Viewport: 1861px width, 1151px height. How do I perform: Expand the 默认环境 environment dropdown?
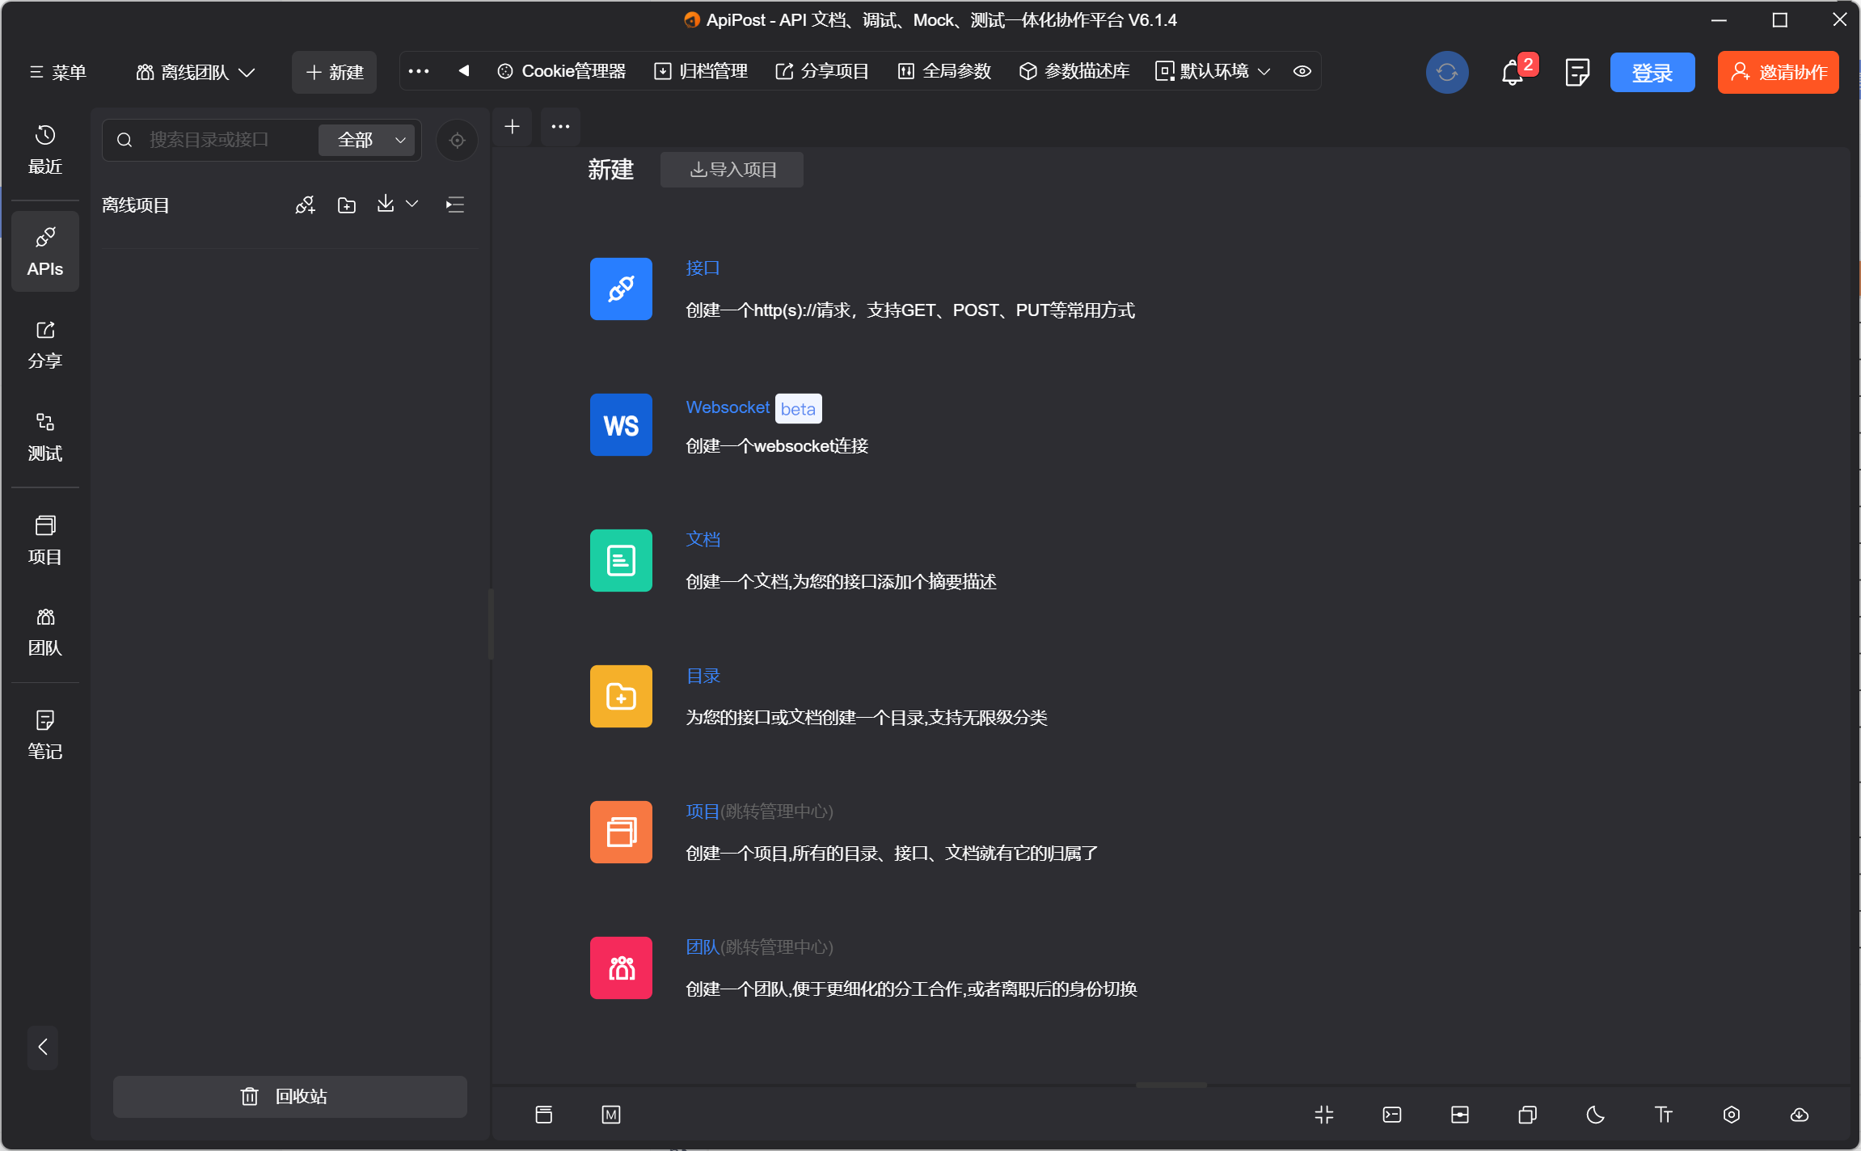click(1213, 71)
